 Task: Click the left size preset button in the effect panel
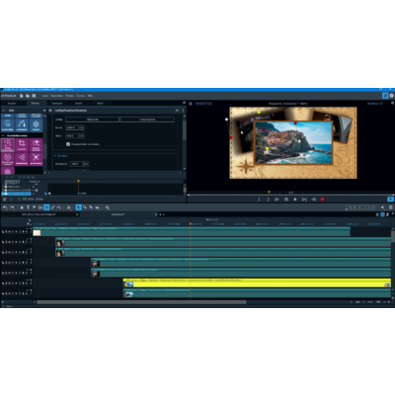click(x=92, y=119)
